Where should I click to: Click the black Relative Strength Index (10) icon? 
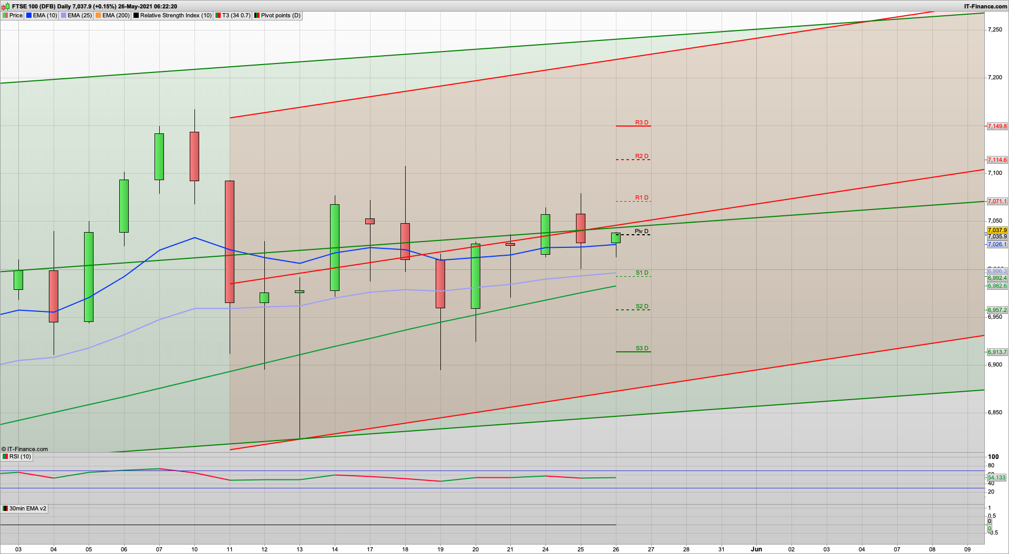(x=137, y=15)
